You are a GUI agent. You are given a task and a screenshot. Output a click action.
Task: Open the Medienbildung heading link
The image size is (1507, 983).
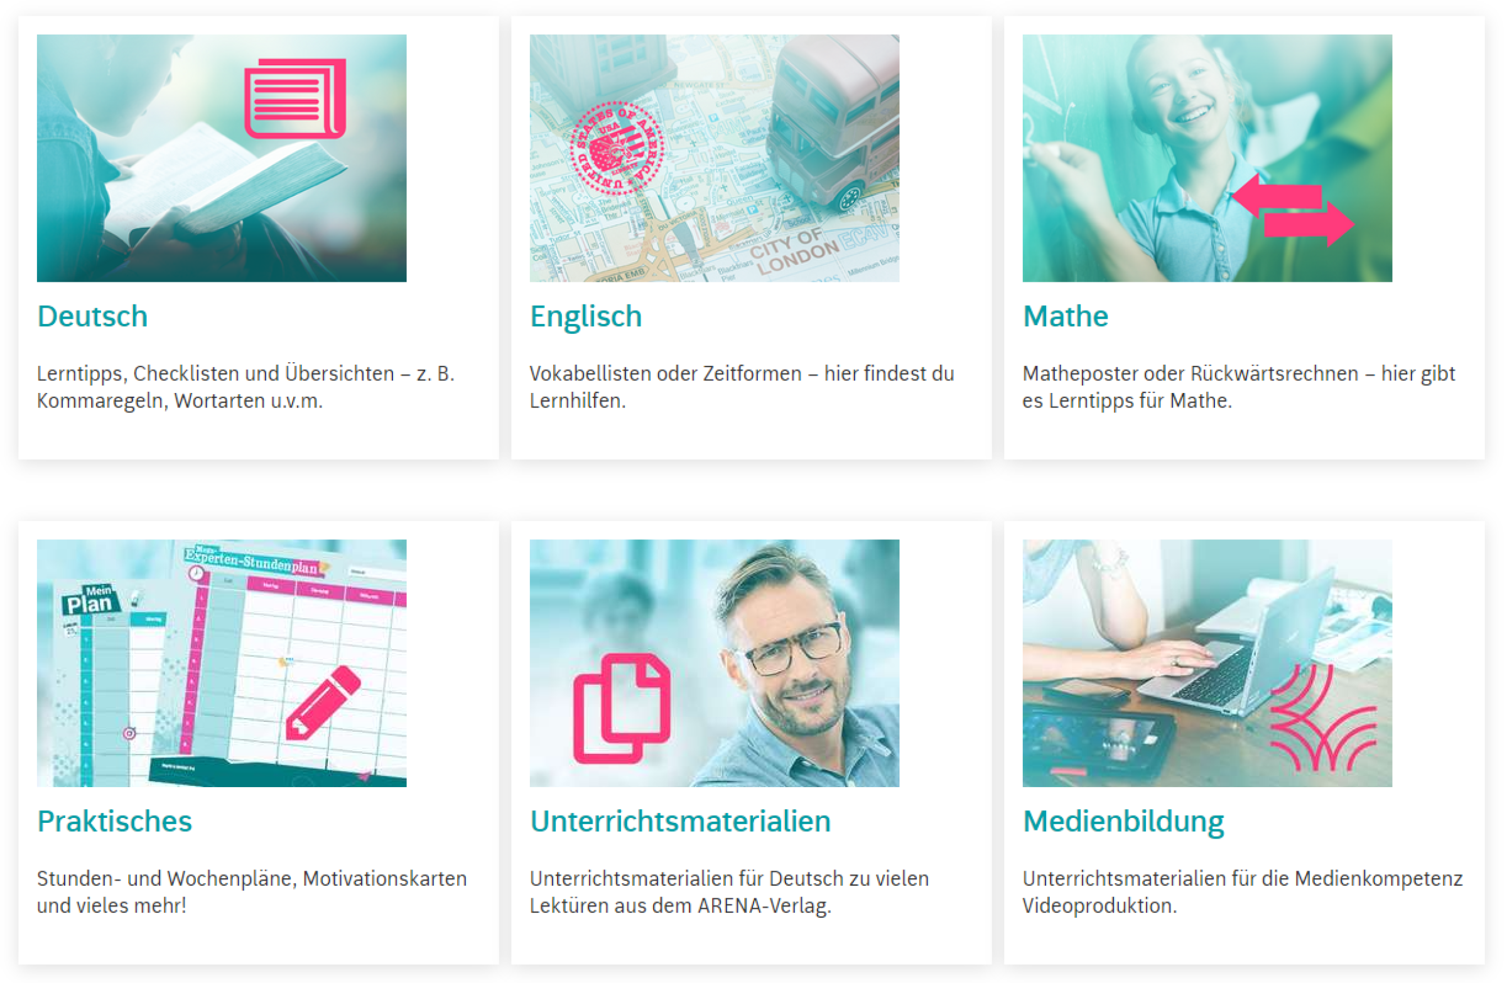[1123, 822]
